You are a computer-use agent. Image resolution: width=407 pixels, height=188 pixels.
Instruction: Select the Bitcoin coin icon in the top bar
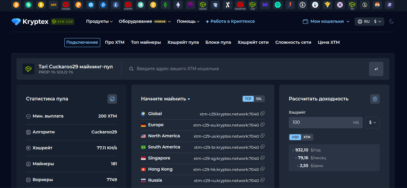click(x=16, y=5)
